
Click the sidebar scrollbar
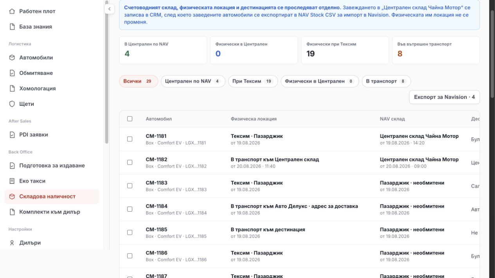(106, 72)
